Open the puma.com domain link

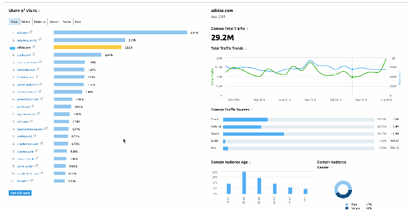point(23,107)
